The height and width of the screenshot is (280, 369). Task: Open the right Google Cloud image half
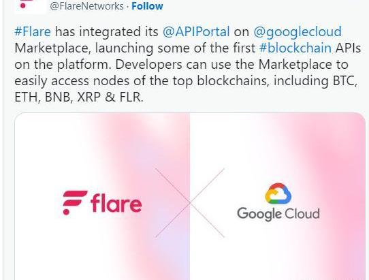[278, 196]
